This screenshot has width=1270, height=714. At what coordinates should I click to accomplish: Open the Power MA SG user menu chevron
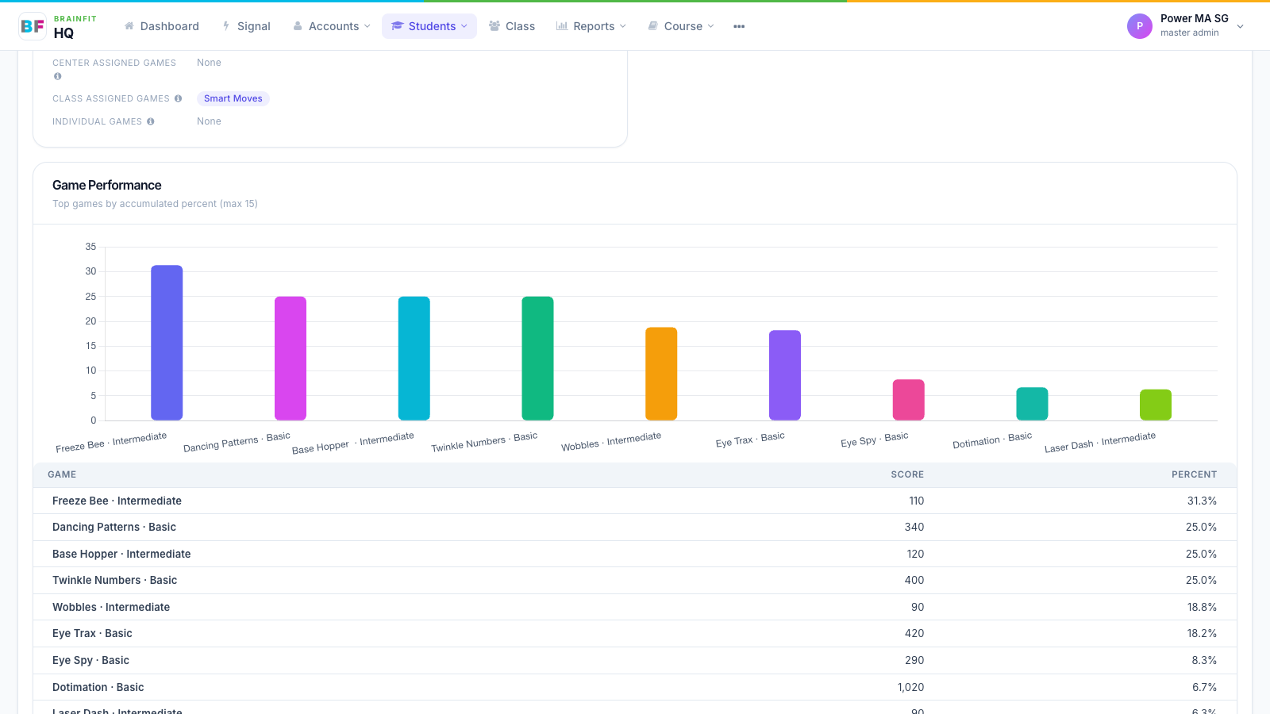(1241, 26)
